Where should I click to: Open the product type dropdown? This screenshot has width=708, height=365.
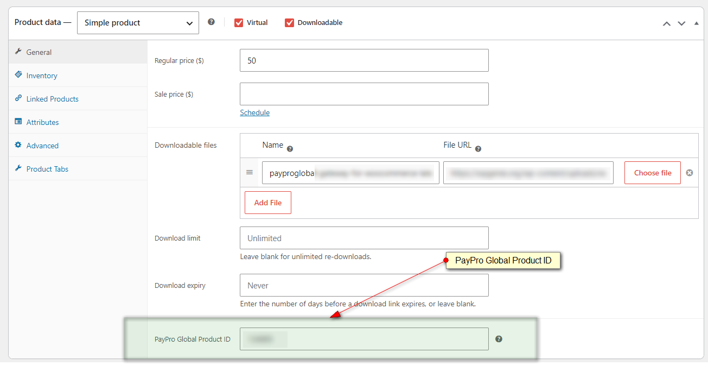tap(138, 23)
